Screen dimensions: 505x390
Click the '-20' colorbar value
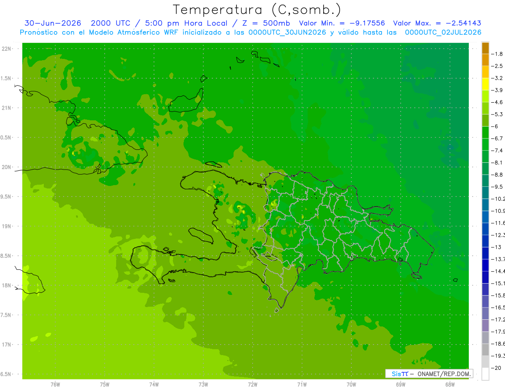496,368
